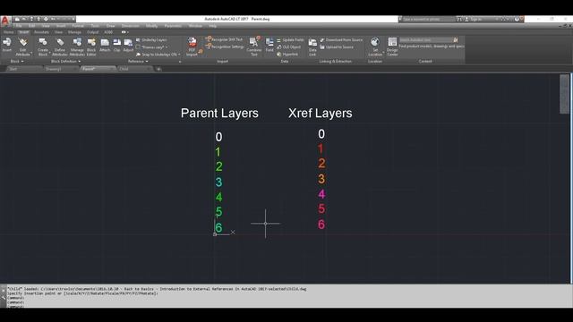
Task: Click the Set Location globe tool
Action: (x=375, y=47)
